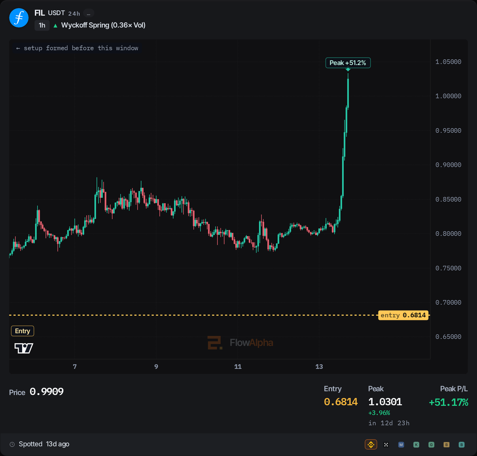Select the green K exchange icon
The width and height of the screenshot is (477, 456).
point(416,444)
